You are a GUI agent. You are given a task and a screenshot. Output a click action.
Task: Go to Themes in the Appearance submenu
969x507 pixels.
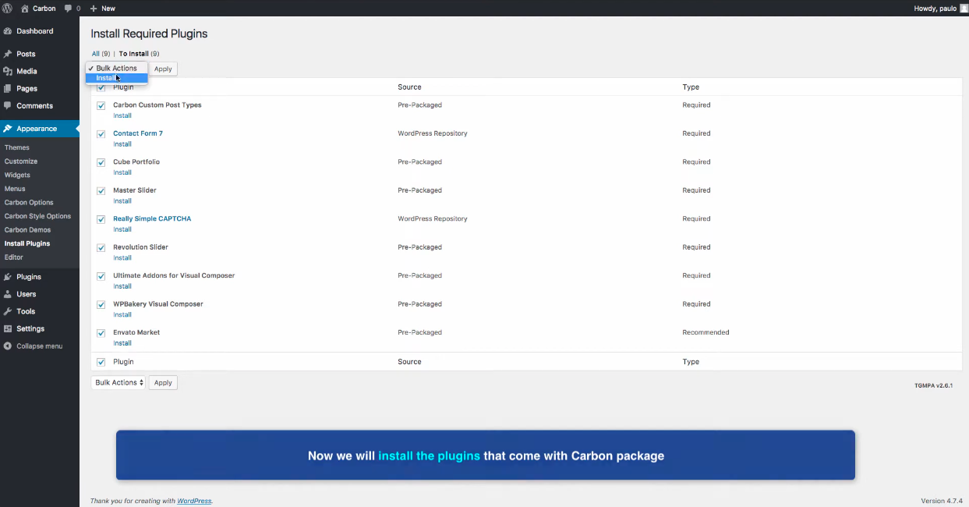[17, 147]
